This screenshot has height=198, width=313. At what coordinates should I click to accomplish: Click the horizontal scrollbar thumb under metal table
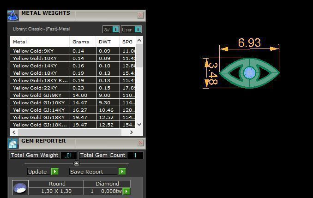[x=69, y=132]
